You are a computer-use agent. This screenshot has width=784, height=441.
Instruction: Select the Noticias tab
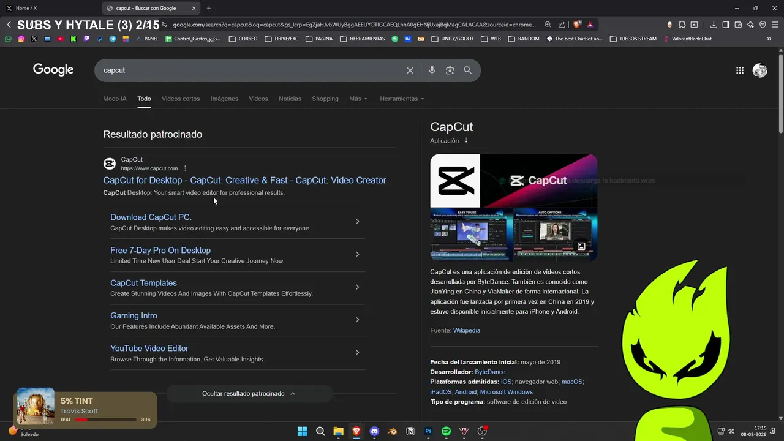(x=290, y=99)
